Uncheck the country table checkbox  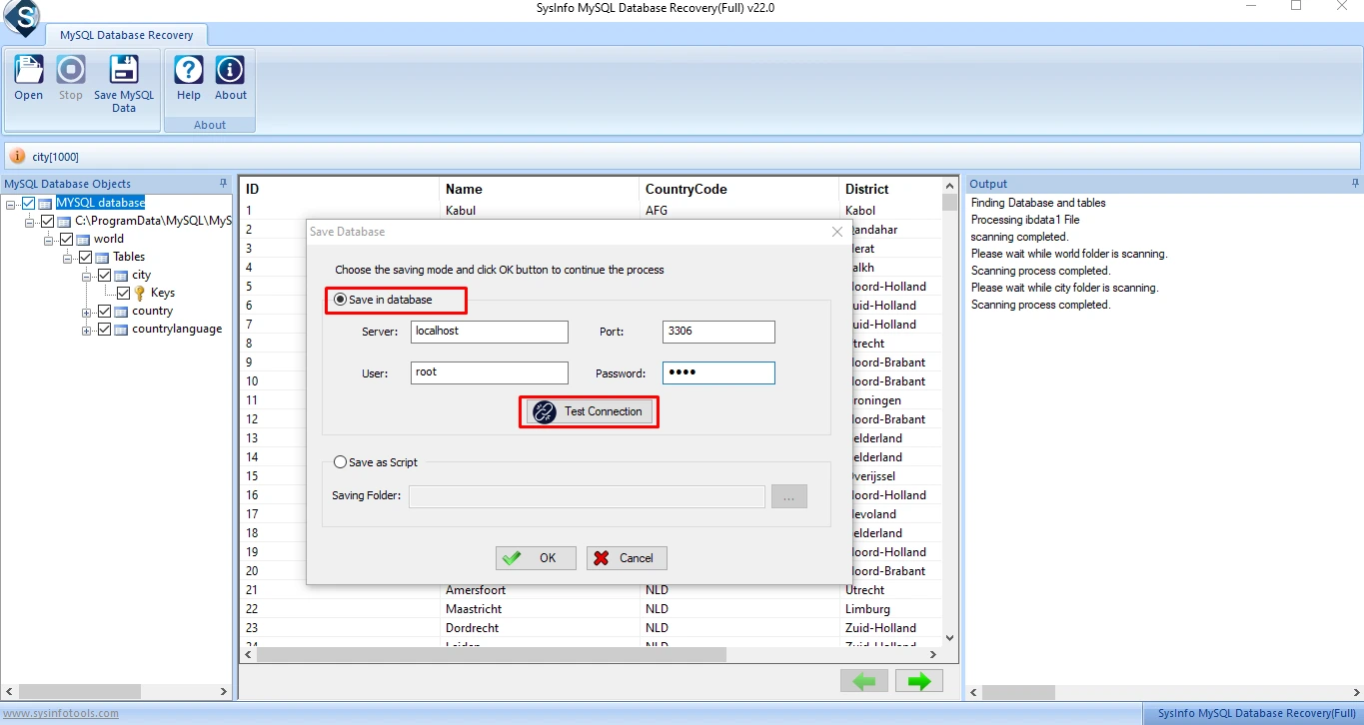(104, 311)
